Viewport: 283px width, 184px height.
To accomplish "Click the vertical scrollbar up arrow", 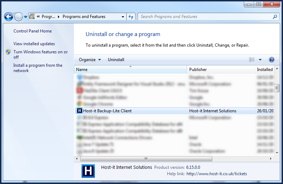I will 277,69.
